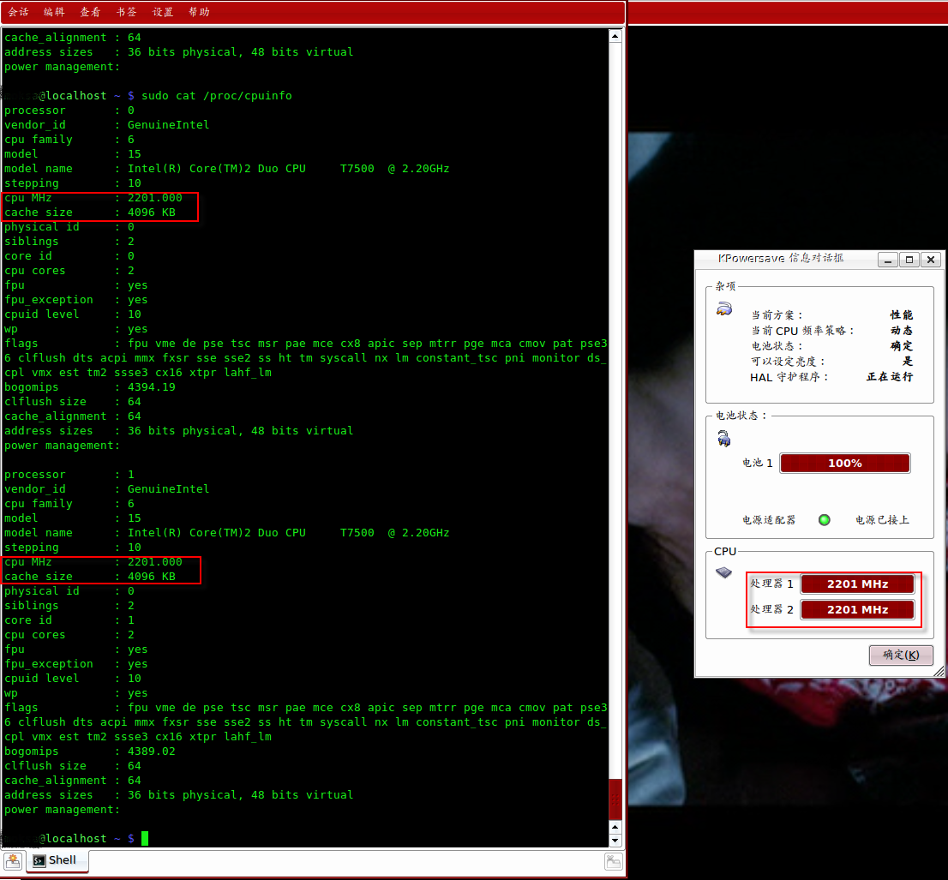Open the 书签 menu
Image resolution: width=948 pixels, height=880 pixels.
point(126,12)
